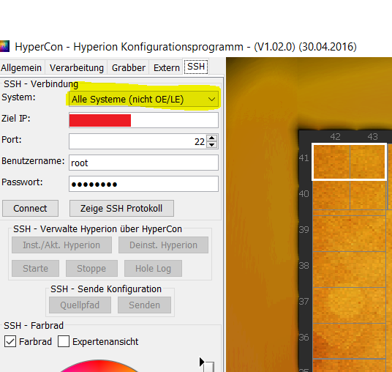This screenshot has width=392, height=372.
Task: Open the Verarbeitung tab
Action: [77, 67]
